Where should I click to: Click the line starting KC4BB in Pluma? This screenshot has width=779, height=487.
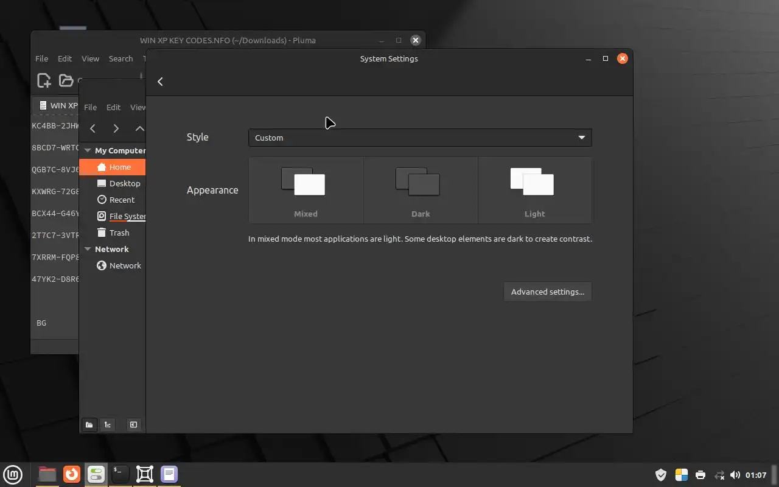(55, 126)
